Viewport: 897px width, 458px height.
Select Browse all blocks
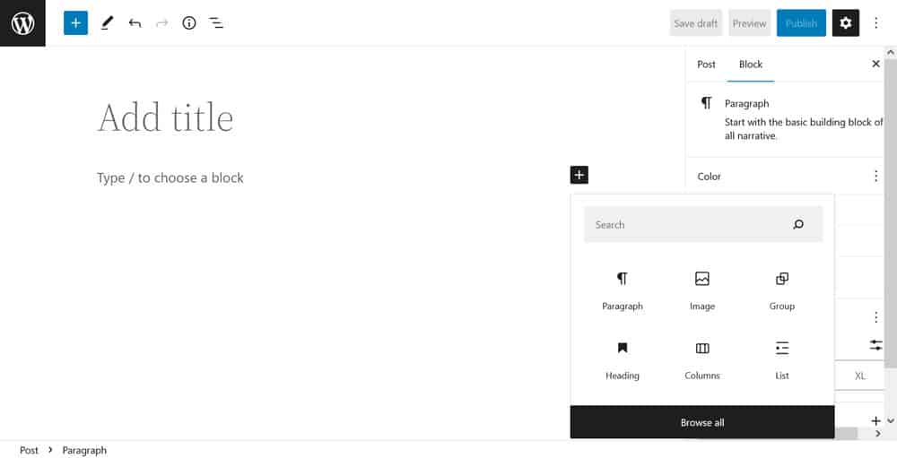(x=702, y=422)
